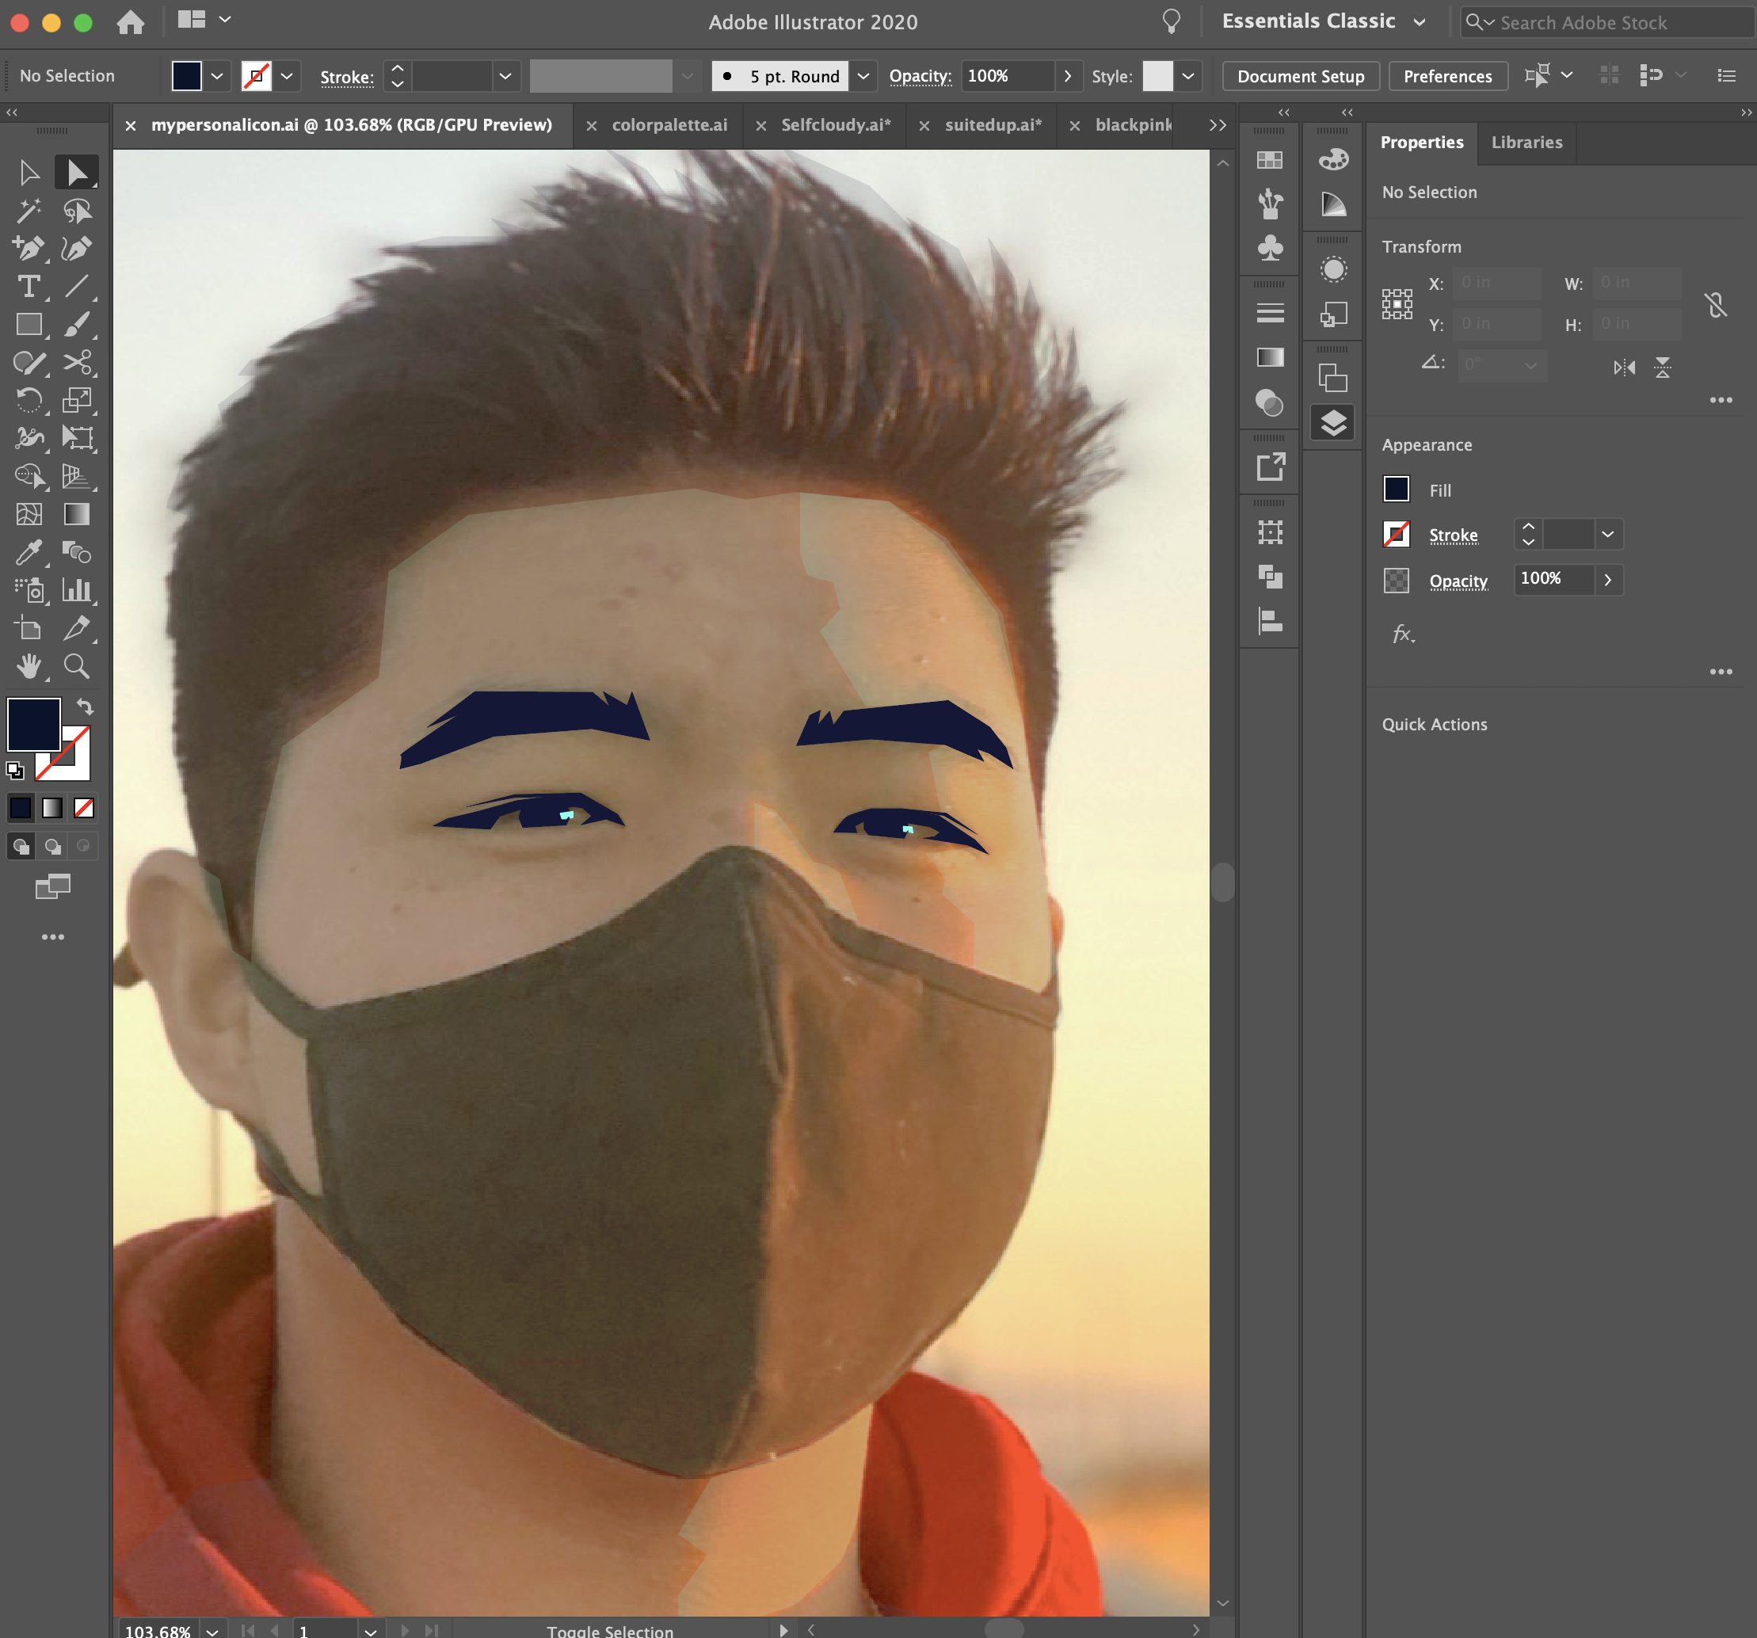This screenshot has width=1757, height=1638.
Task: Toggle Draw Behind mode
Action: tap(53, 847)
